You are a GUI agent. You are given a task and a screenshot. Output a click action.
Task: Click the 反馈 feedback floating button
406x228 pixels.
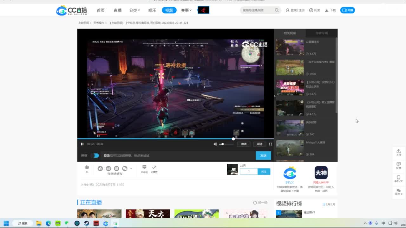tap(398, 166)
